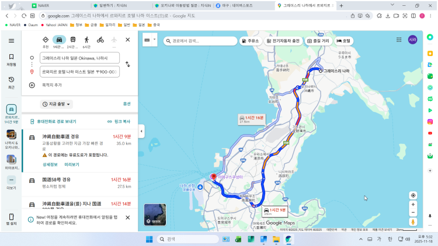Click the destination input field
This screenshot has height=246, width=438.
[79, 72]
